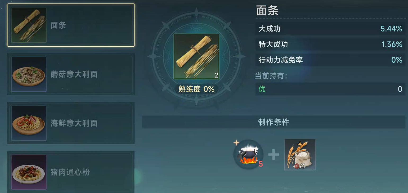408x193 pixels.
Task: Click the plus sign between ingredients
Action: 274,155
